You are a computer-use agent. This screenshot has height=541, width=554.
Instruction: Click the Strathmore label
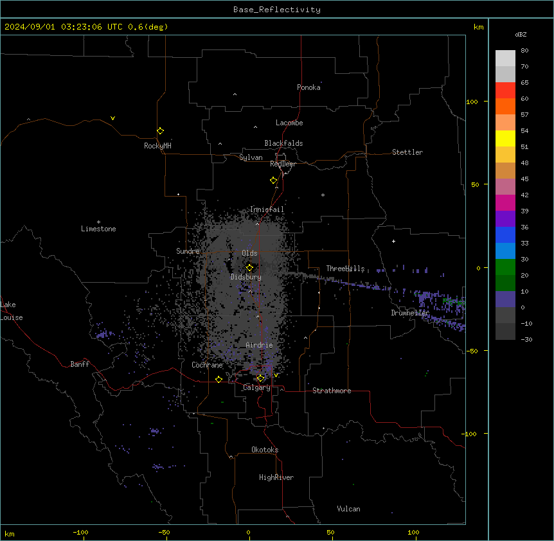click(x=332, y=391)
